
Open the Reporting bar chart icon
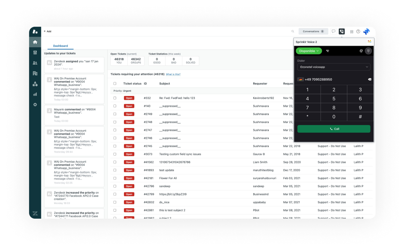pos(35,94)
